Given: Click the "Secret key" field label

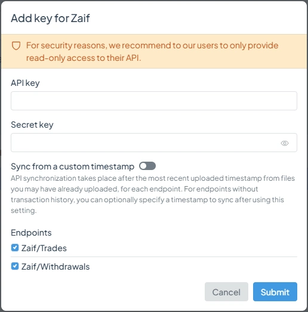Looking at the screenshot, I should [x=32, y=125].
